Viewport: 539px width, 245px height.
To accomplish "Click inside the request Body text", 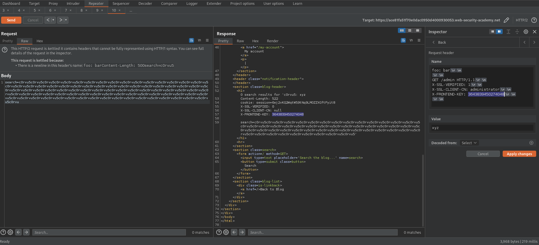I will [107, 92].
